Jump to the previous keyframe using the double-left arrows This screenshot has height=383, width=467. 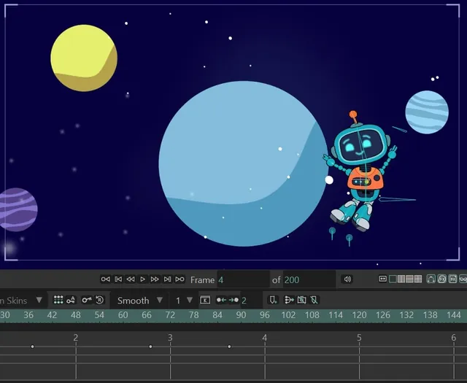pos(131,279)
